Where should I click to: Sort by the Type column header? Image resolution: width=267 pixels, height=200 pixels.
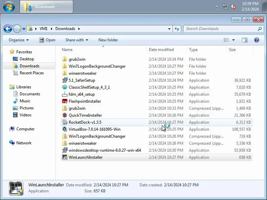(207, 49)
